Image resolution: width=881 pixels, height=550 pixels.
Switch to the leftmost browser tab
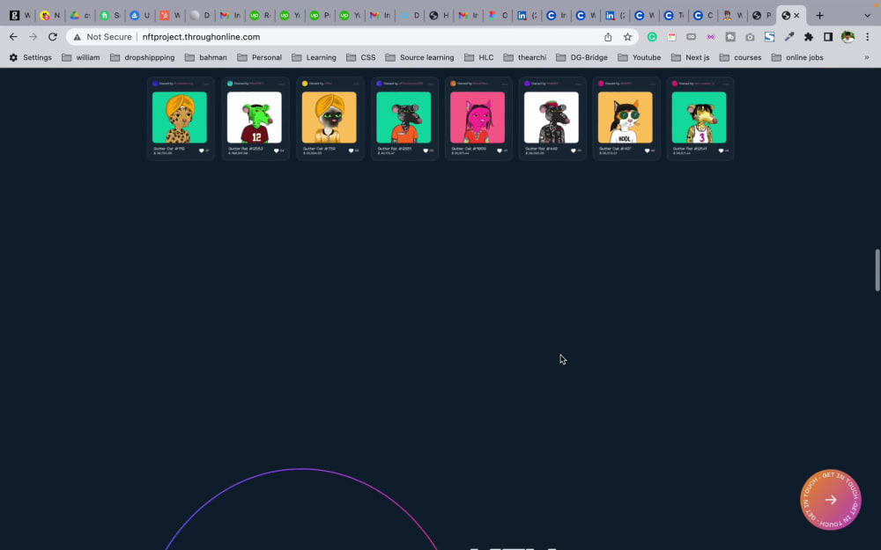click(19, 16)
